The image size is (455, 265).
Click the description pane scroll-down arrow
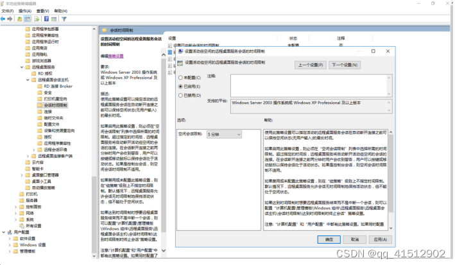[x=164, y=250]
